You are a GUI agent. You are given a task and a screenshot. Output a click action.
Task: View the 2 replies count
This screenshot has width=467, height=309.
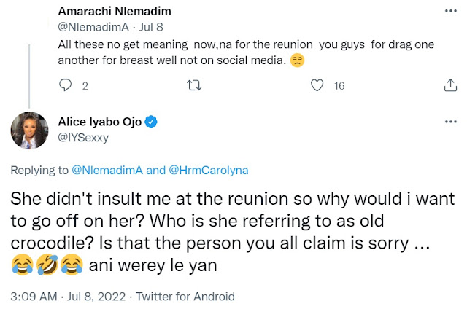[x=85, y=86]
